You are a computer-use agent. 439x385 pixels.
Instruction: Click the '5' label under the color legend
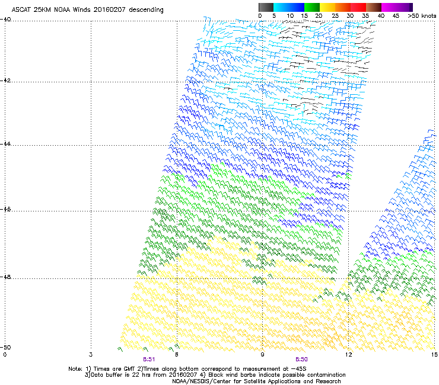(274, 16)
